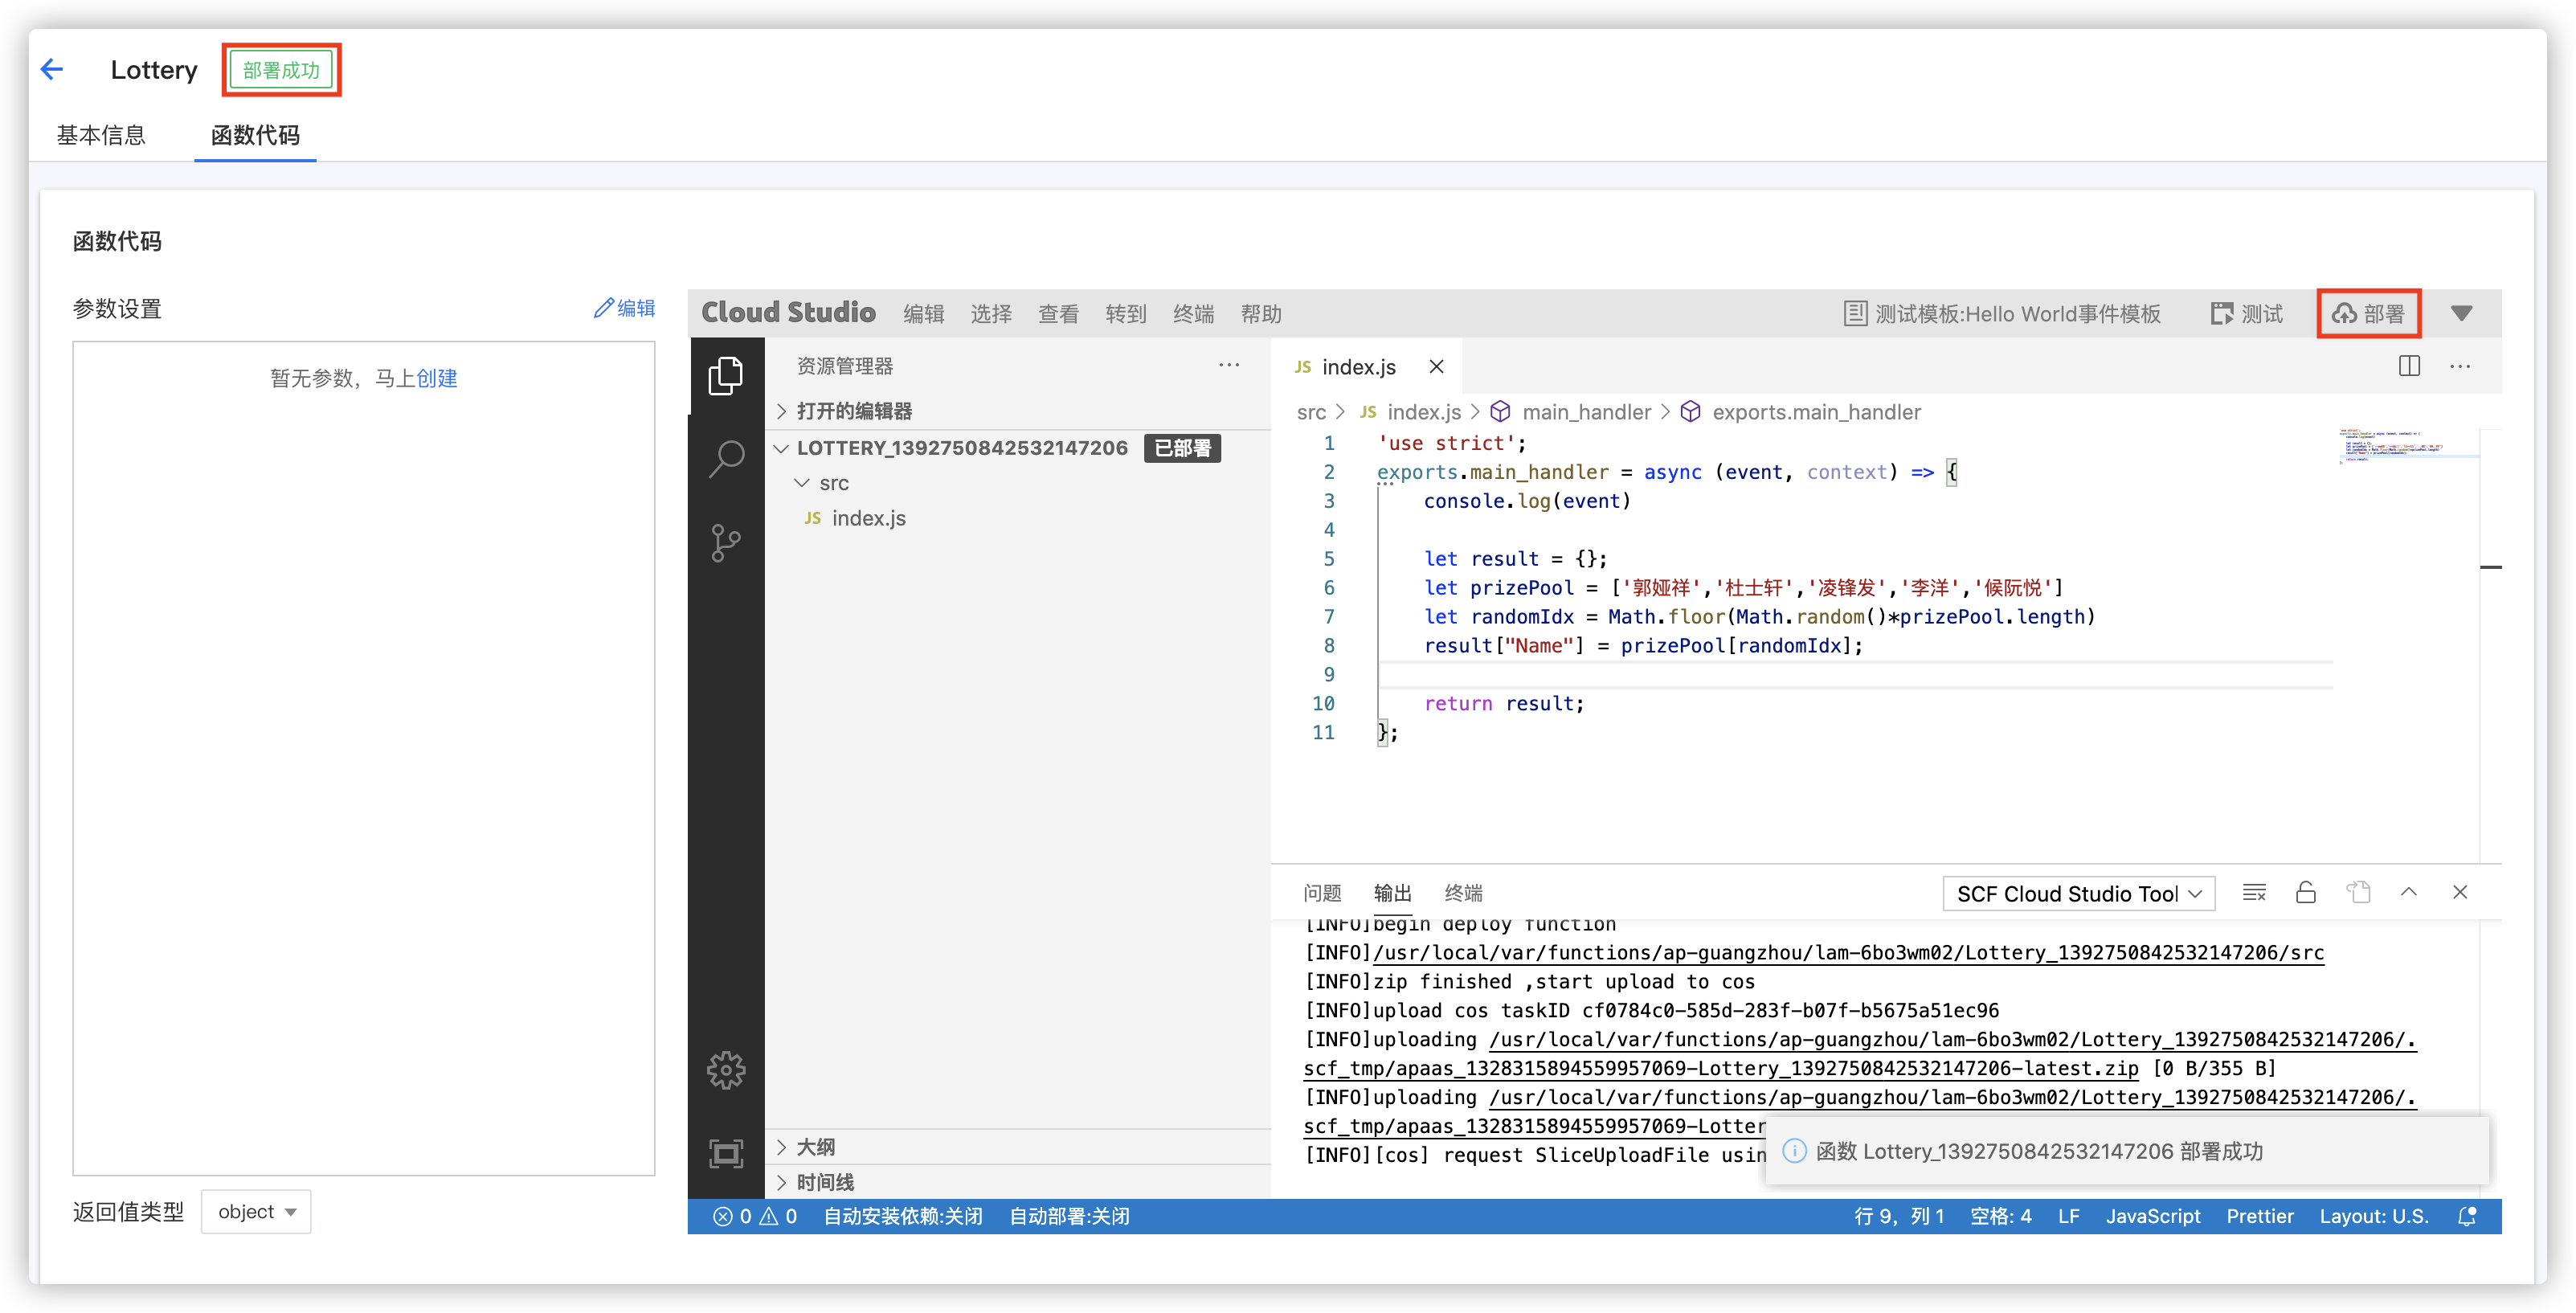The width and height of the screenshot is (2576, 1313).
Task: Click the pencil 编辑 link for parameters
Action: (x=625, y=308)
